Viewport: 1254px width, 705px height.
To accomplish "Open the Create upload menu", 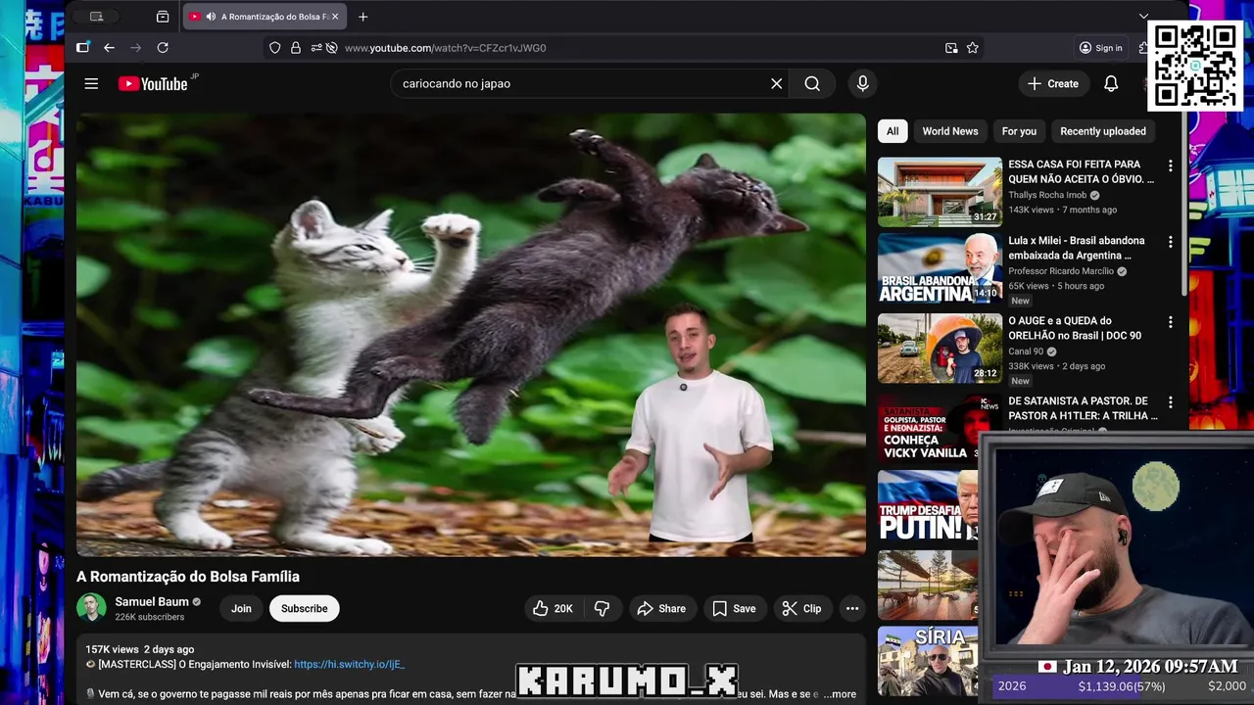I will pyautogui.click(x=1052, y=83).
